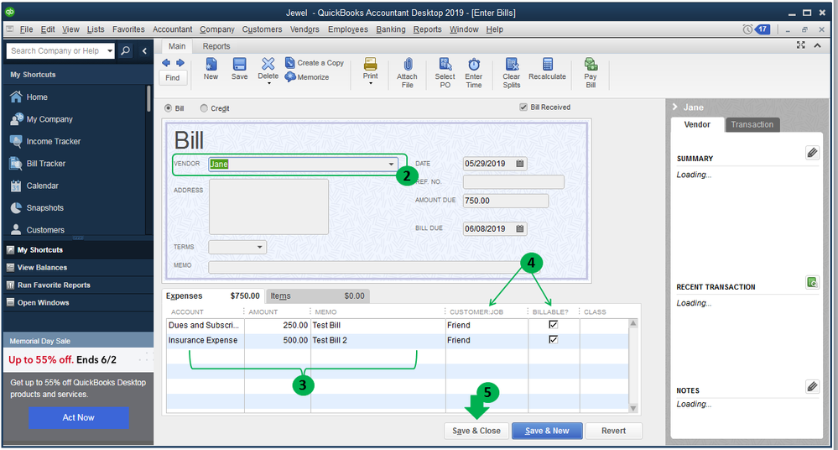838x450 pixels.
Task: Open the Vendor dropdown list
Action: (x=391, y=165)
